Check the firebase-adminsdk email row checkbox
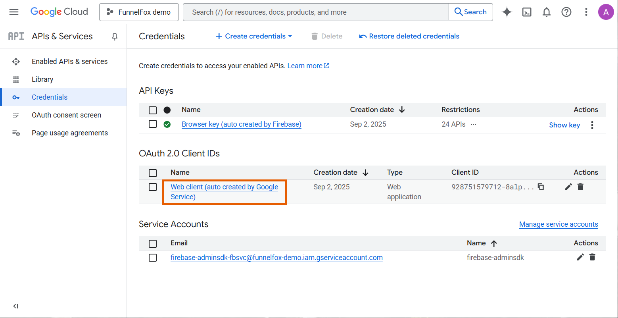Screen dimensions: 618x318 point(153,258)
